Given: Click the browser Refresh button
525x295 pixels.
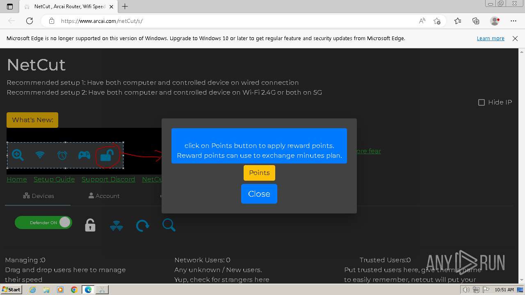Looking at the screenshot, I should [x=30, y=21].
